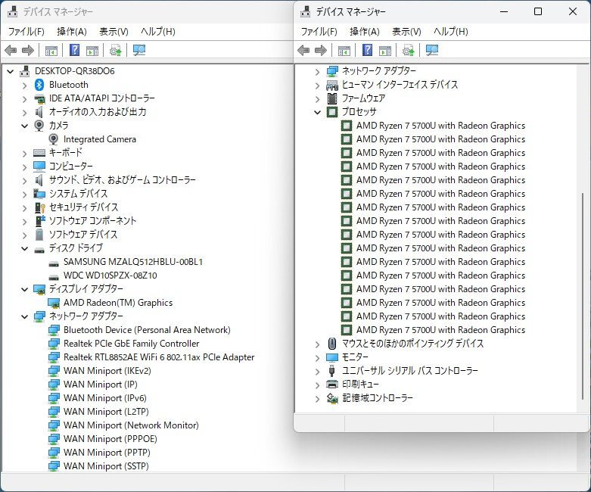
Task: Expand ユニバーサル シリアル バス コントローラー category
Action: point(318,372)
